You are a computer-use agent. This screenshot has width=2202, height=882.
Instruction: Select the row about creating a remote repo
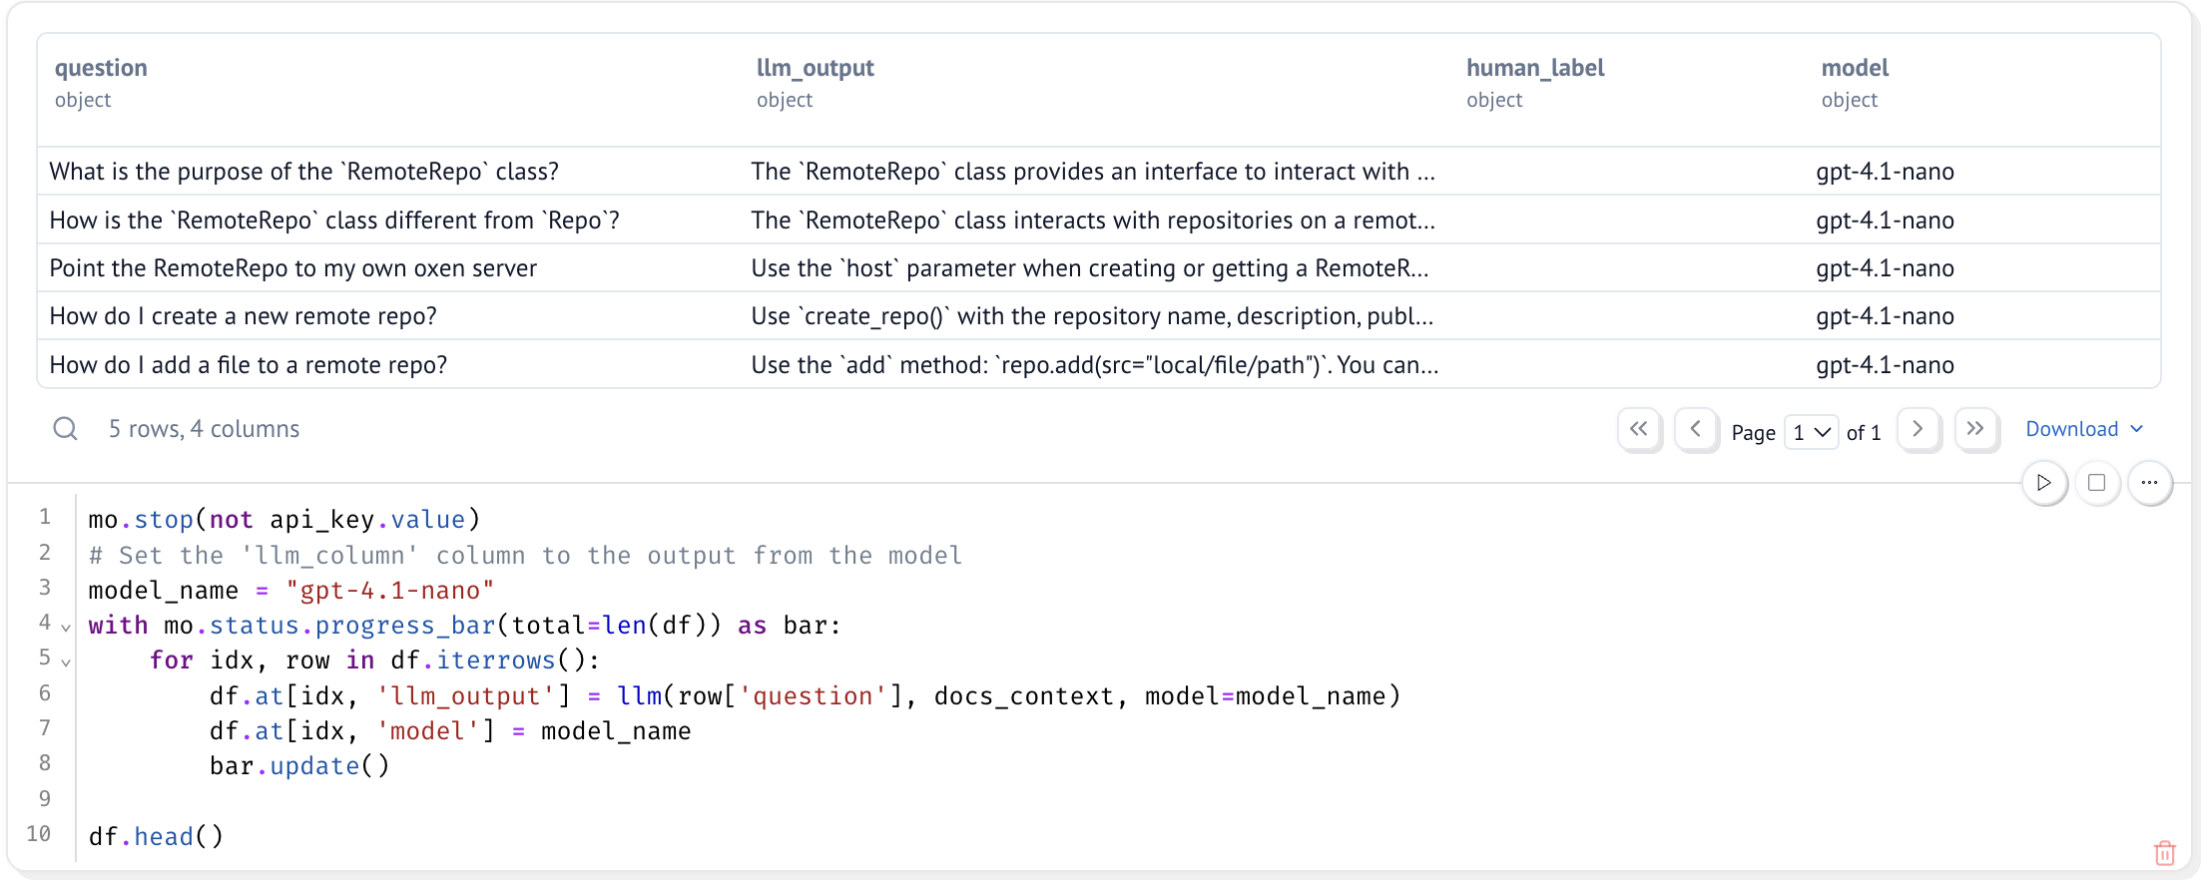[1099, 316]
